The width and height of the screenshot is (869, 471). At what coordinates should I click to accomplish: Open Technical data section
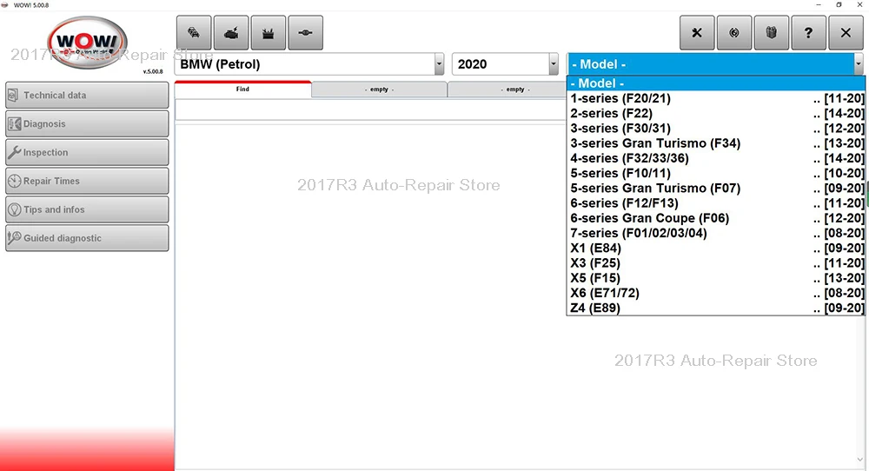87,96
